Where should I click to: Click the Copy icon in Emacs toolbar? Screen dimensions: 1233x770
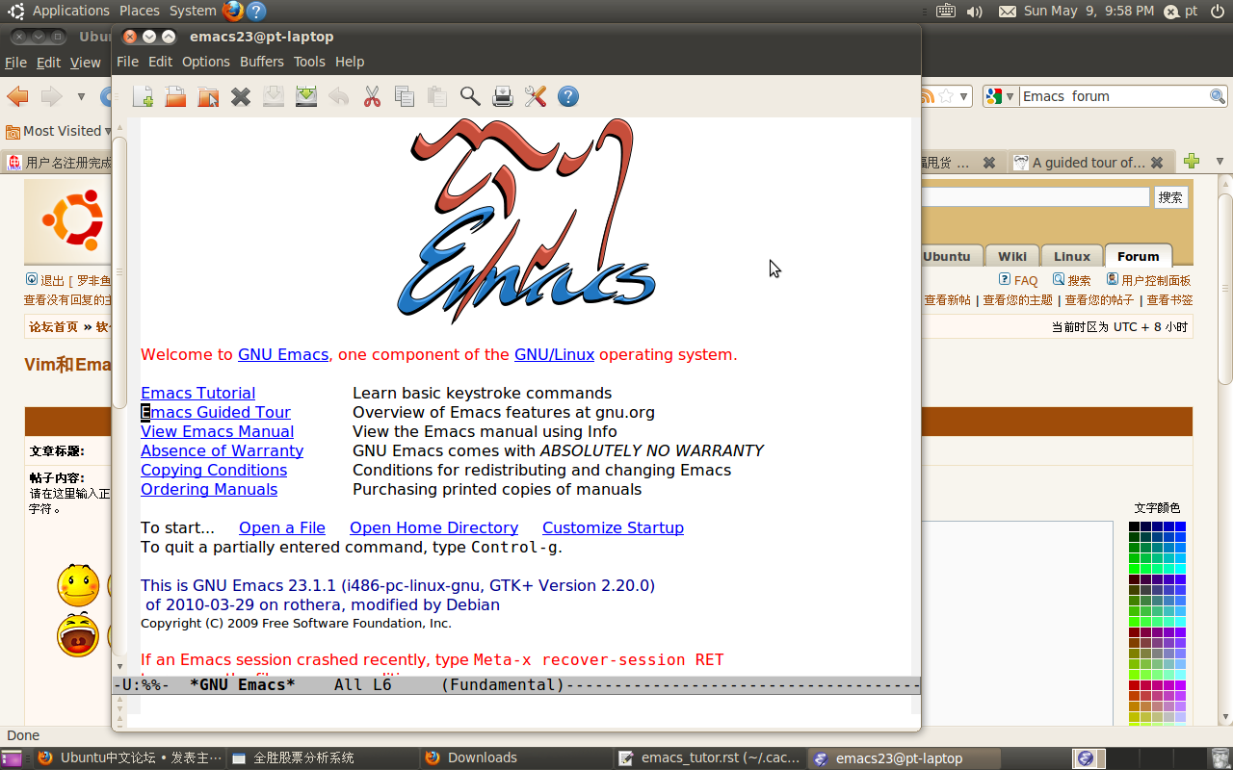(x=405, y=96)
